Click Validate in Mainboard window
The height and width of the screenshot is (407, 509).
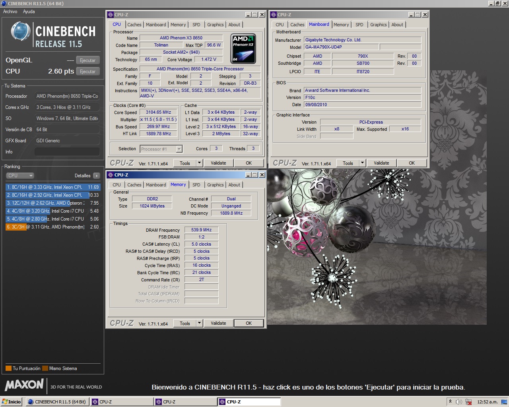pyautogui.click(x=381, y=163)
